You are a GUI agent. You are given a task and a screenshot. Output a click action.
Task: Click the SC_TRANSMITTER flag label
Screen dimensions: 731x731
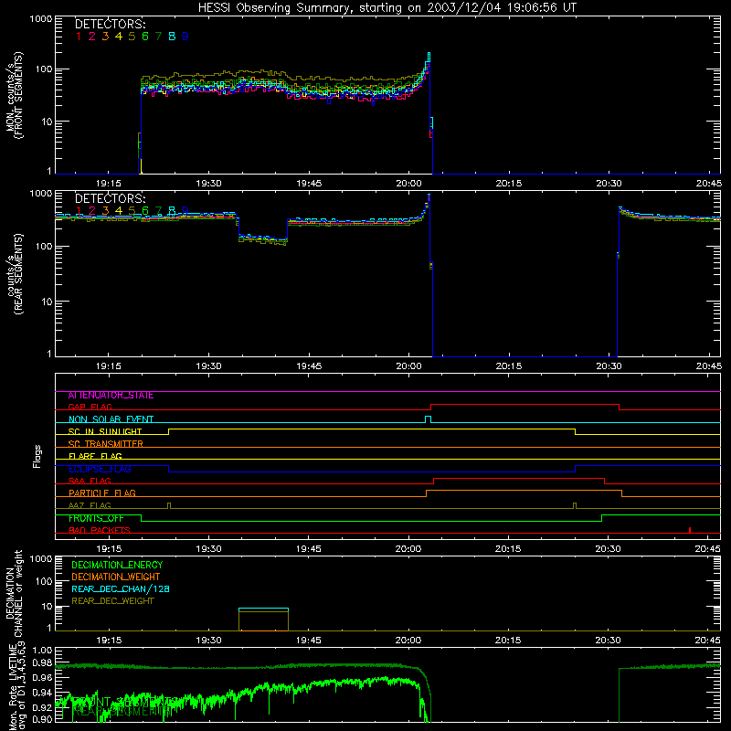click(106, 443)
